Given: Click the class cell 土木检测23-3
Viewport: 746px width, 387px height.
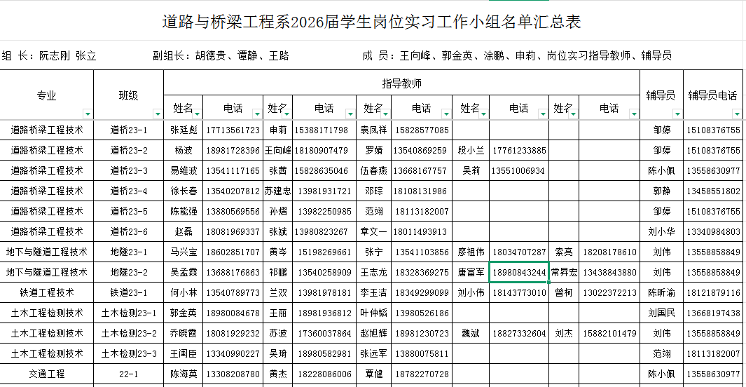Looking at the screenshot, I should click(129, 353).
